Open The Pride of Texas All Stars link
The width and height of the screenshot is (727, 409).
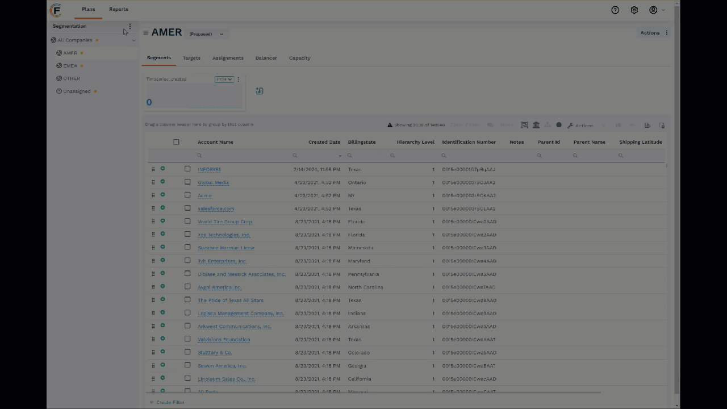coord(231,300)
